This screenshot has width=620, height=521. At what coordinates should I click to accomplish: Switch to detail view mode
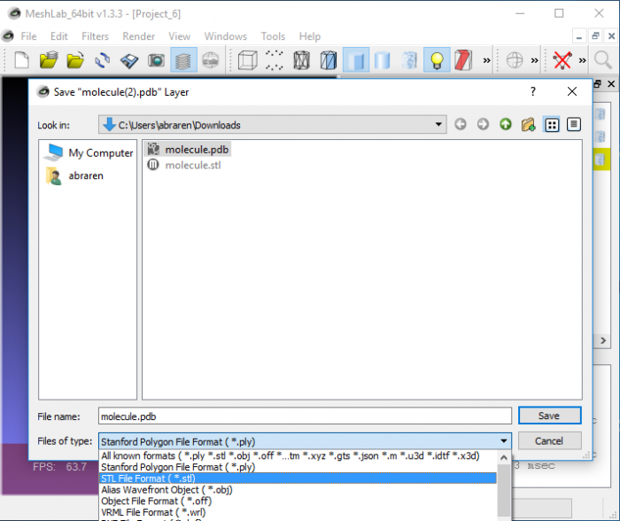point(574,125)
